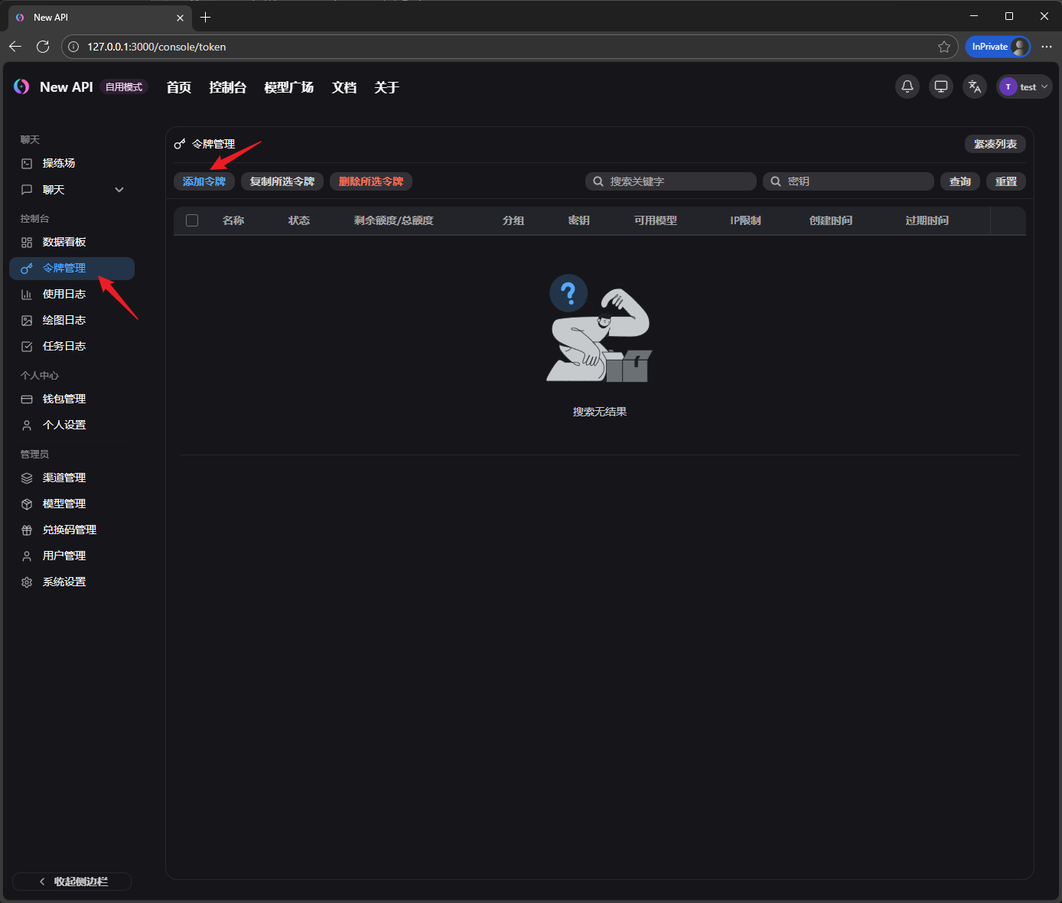Viewport: 1062px width, 903px height.
Task: Expand the 聊天 submenu chevron
Action: (119, 190)
